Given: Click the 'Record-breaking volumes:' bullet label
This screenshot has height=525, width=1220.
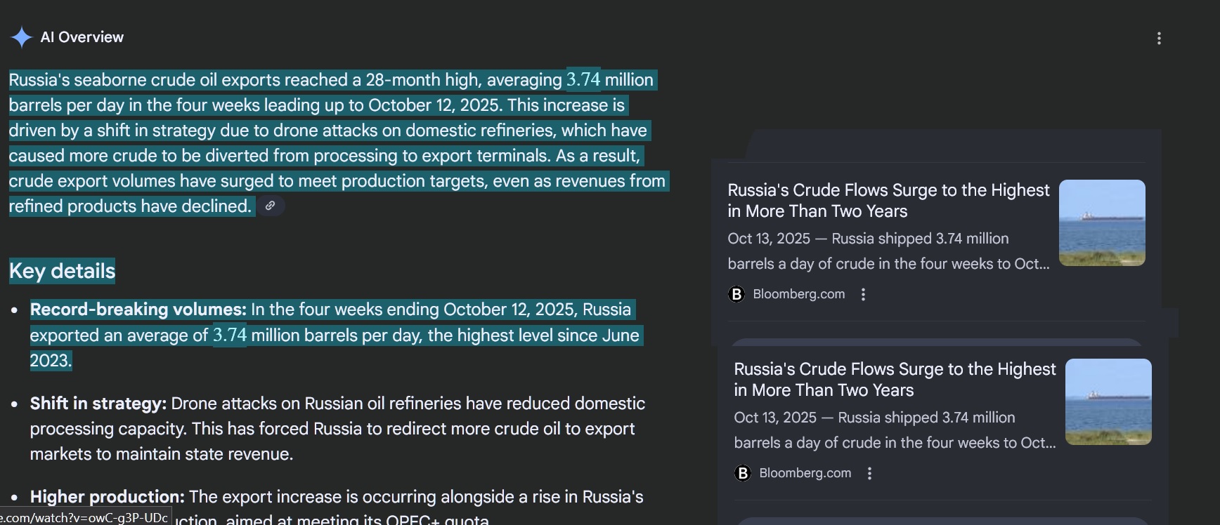Looking at the screenshot, I should [x=138, y=310].
